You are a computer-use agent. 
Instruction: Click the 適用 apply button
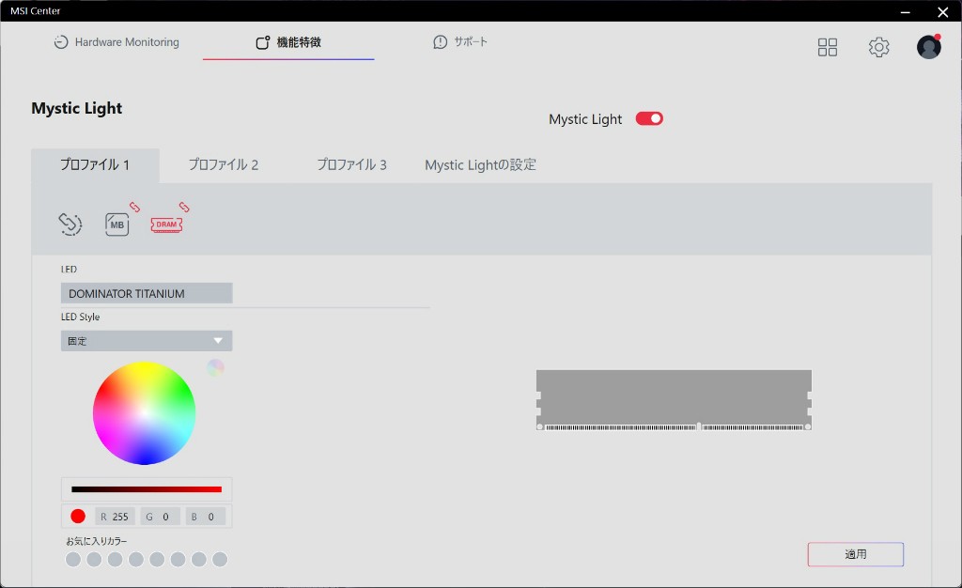tap(855, 554)
